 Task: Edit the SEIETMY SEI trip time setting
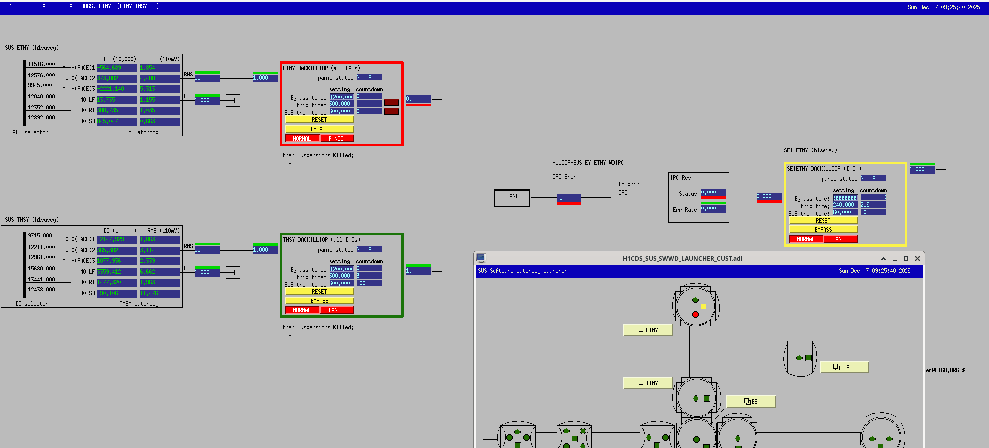click(x=845, y=205)
